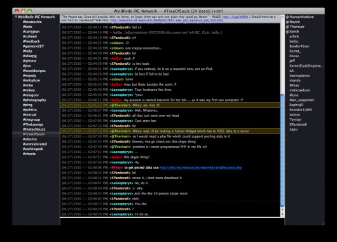
Task: Select user @HumanNoMore in user list
Action: coord(300,17)
